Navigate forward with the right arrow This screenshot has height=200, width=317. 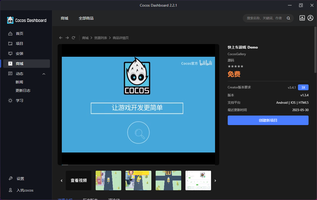pos(67,38)
